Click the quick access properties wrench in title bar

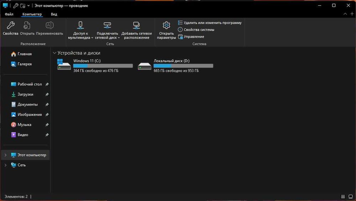tap(16, 6)
